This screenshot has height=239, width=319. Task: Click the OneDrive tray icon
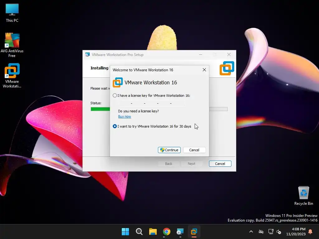[261, 232]
